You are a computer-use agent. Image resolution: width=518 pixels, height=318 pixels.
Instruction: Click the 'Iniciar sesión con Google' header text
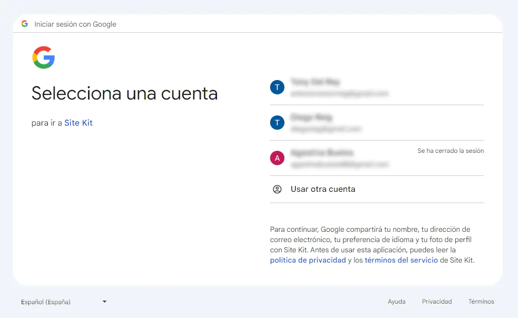(75, 24)
